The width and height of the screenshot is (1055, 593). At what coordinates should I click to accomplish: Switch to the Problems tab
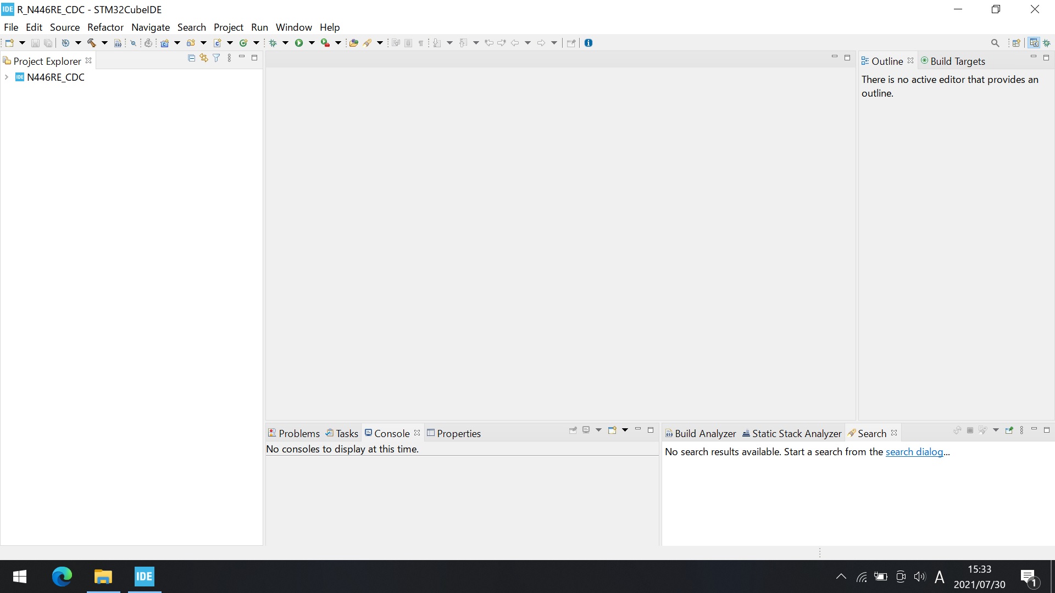pos(293,433)
